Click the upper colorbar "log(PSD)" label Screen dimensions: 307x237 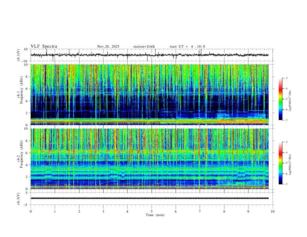point(290,101)
